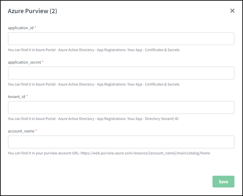The height and width of the screenshot is (196, 243).
Task: Select the tenant_id input field
Action: [121, 108]
